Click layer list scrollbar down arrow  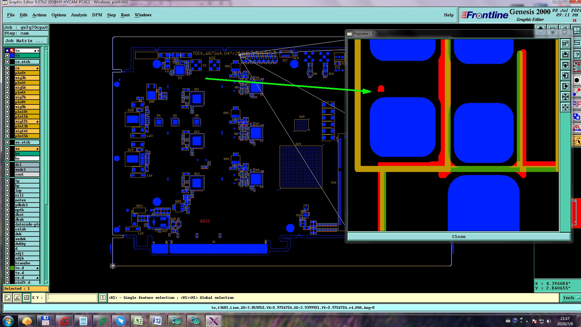[46, 282]
